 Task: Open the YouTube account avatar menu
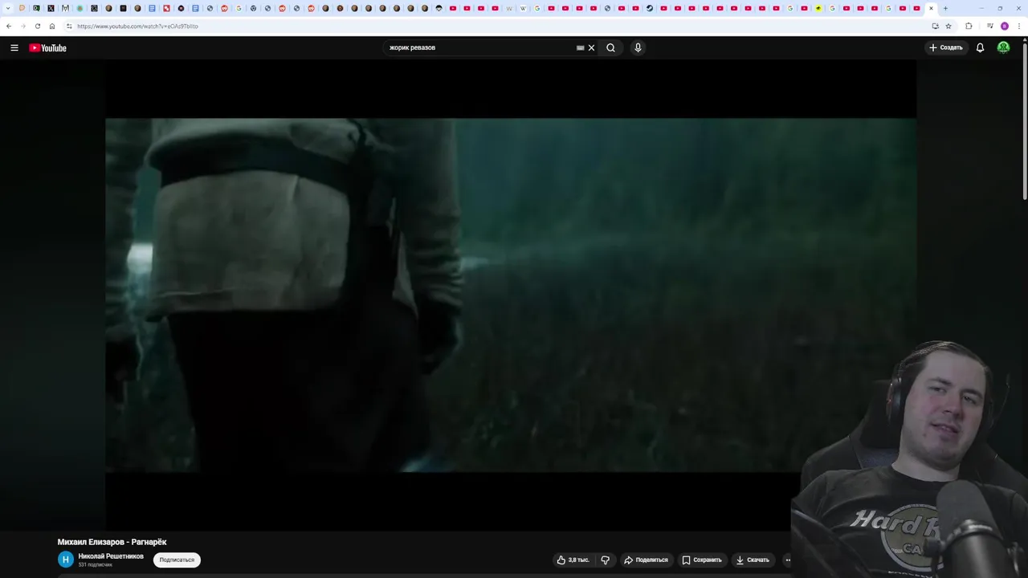tap(1003, 47)
